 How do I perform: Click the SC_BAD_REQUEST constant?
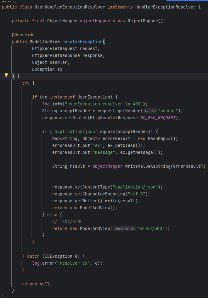[158, 118]
